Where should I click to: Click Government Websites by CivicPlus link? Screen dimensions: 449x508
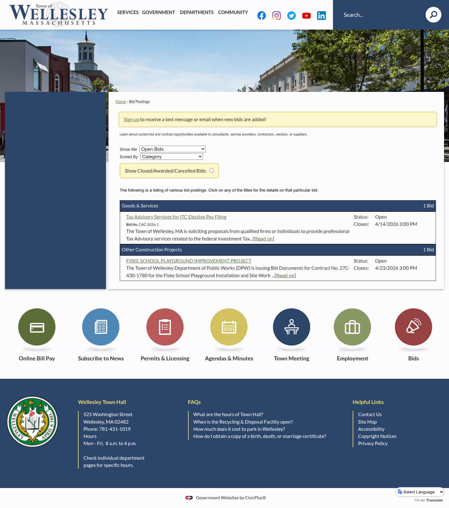pyautogui.click(x=231, y=498)
